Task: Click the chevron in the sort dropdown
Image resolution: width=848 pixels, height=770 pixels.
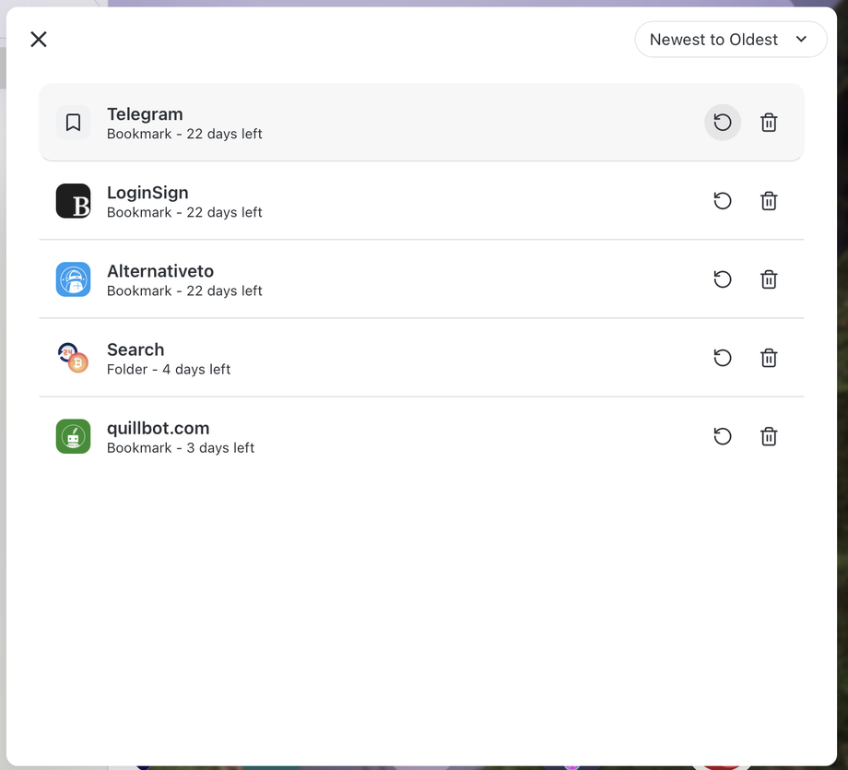Action: click(801, 39)
